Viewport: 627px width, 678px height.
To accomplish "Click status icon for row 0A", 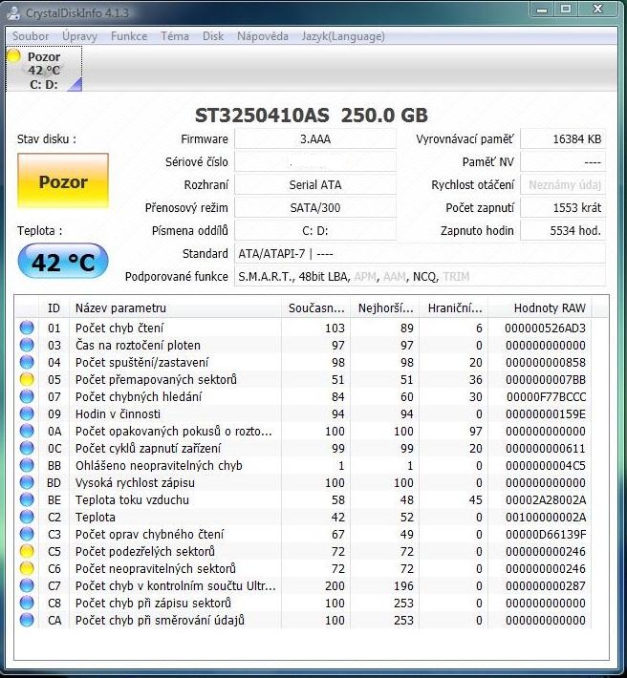I will click(x=27, y=431).
